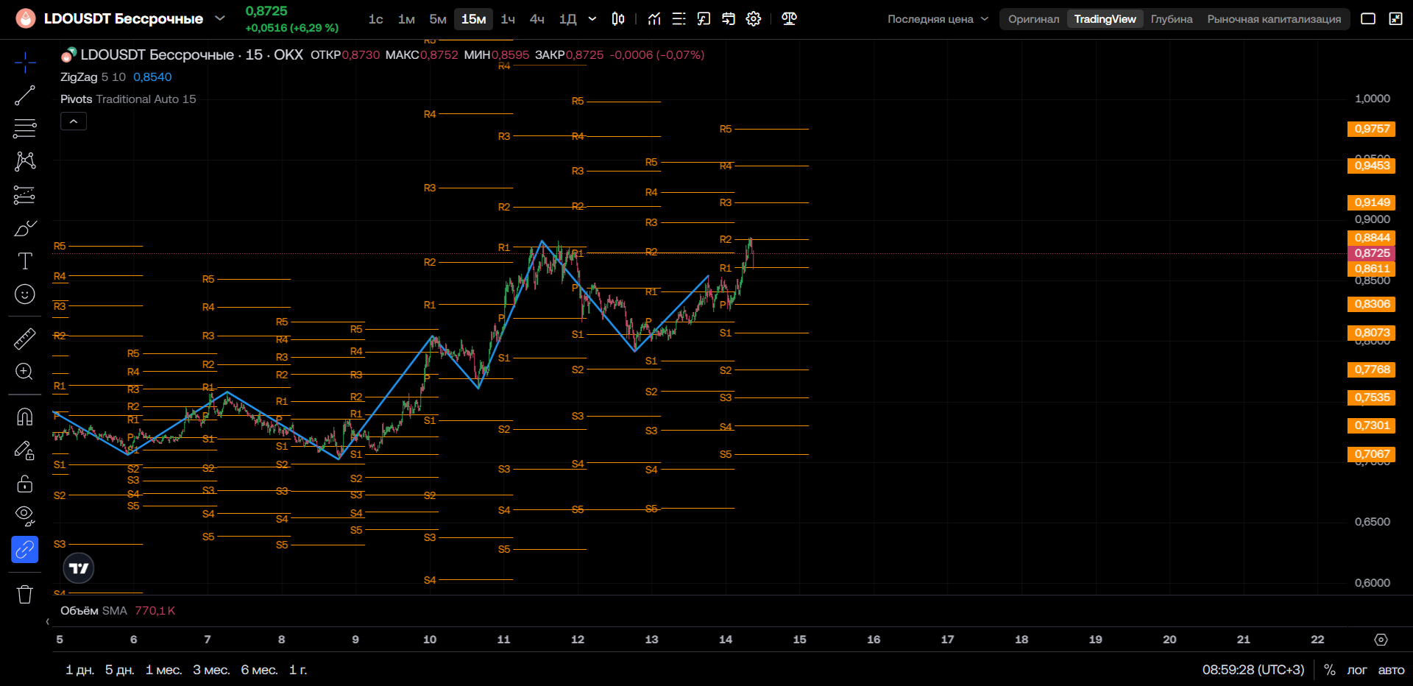
Task: Enable the лог scale option
Action: click(x=1356, y=670)
